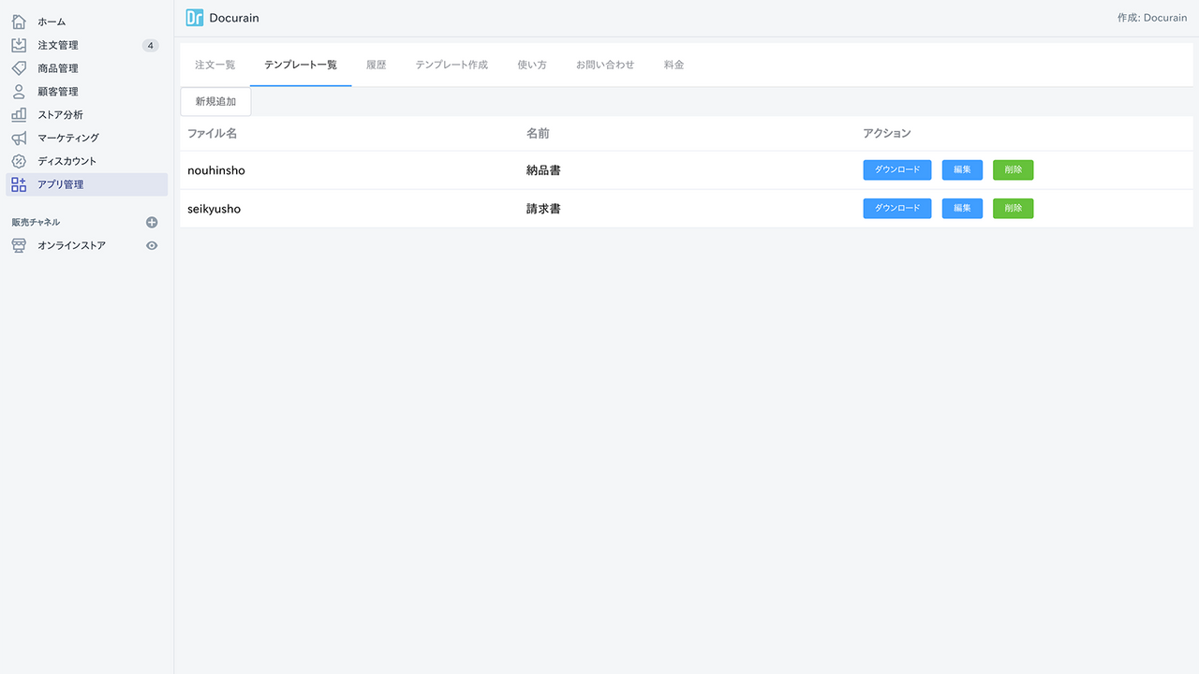1199x674 pixels.
Task: Add a sales channel with plus icon
Action: click(152, 222)
